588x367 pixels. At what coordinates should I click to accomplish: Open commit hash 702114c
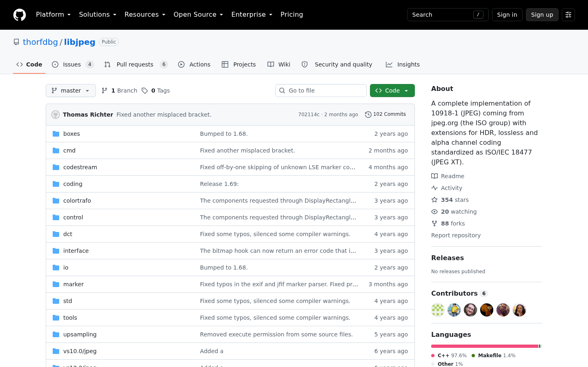pyautogui.click(x=309, y=115)
